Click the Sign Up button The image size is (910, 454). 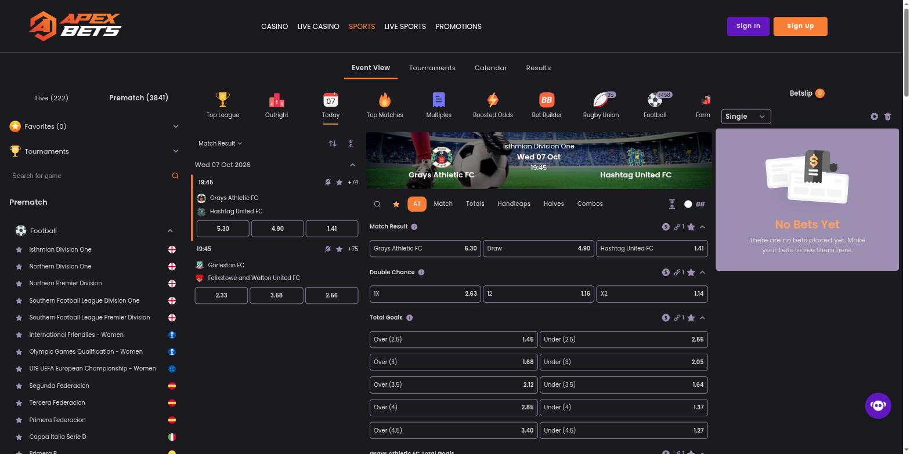tap(800, 26)
